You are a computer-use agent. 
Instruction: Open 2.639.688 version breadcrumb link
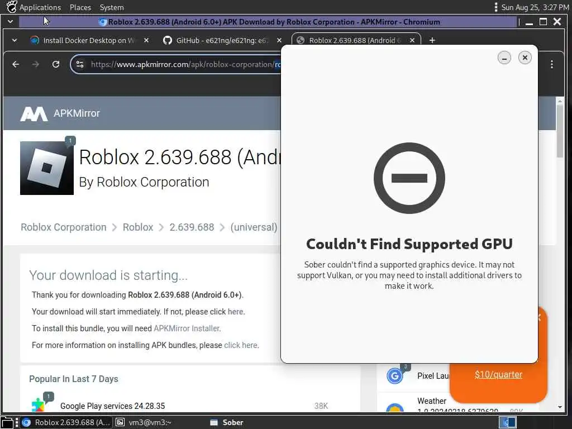click(x=192, y=227)
